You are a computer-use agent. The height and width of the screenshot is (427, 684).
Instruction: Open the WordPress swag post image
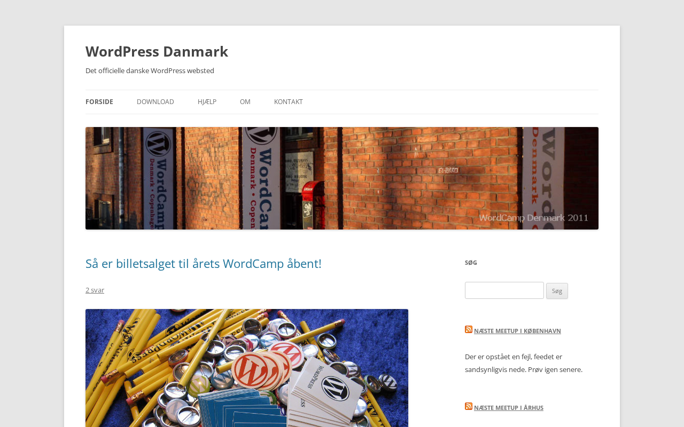click(247, 368)
